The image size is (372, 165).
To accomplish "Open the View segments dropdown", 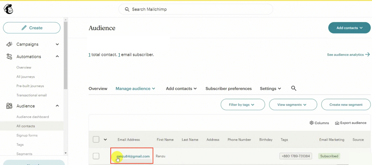I will 293,105.
